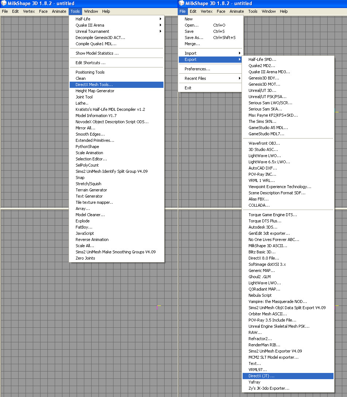
Task: Choose Reverse Animation
Action: pyautogui.click(x=116, y=240)
